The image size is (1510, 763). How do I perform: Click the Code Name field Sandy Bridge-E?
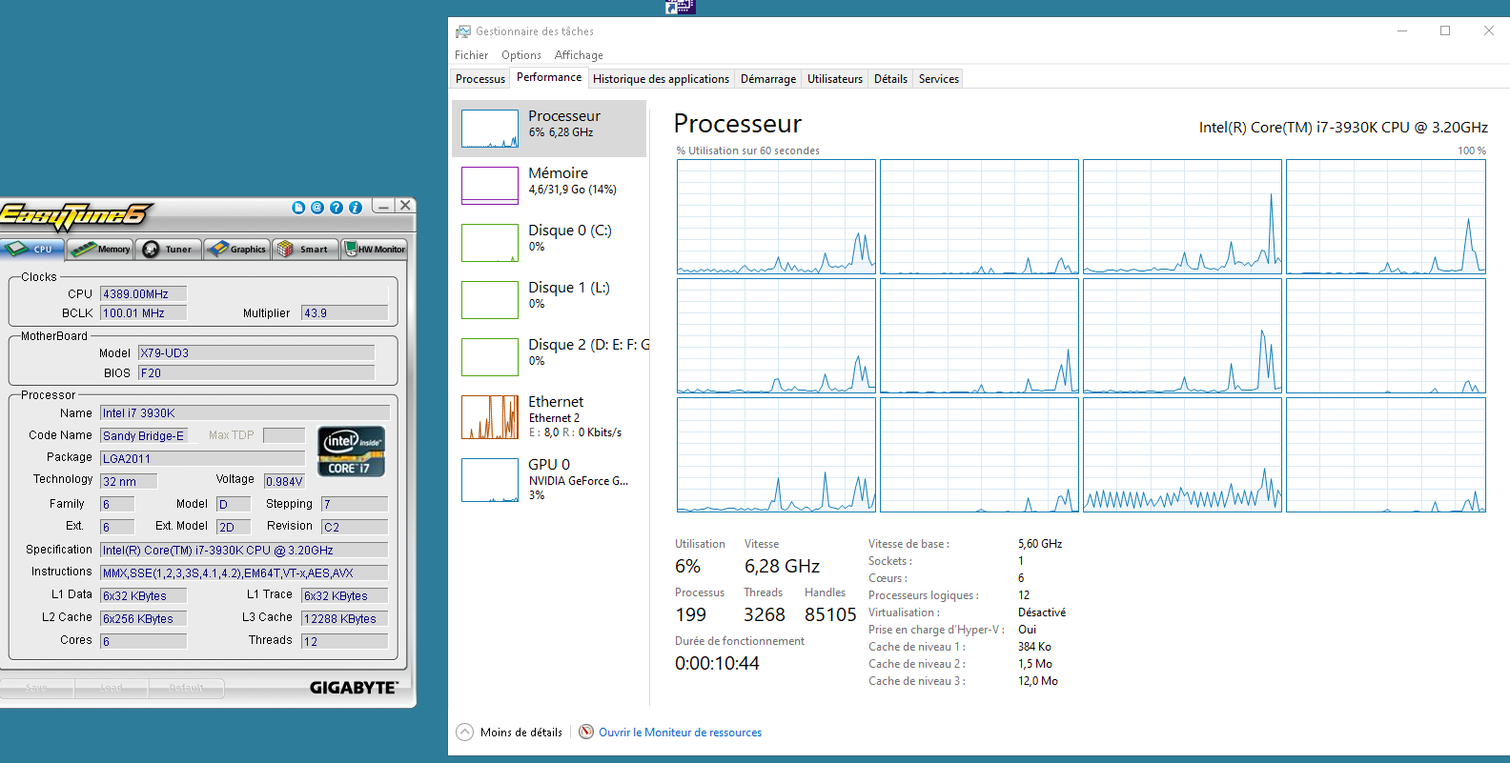pos(143,435)
